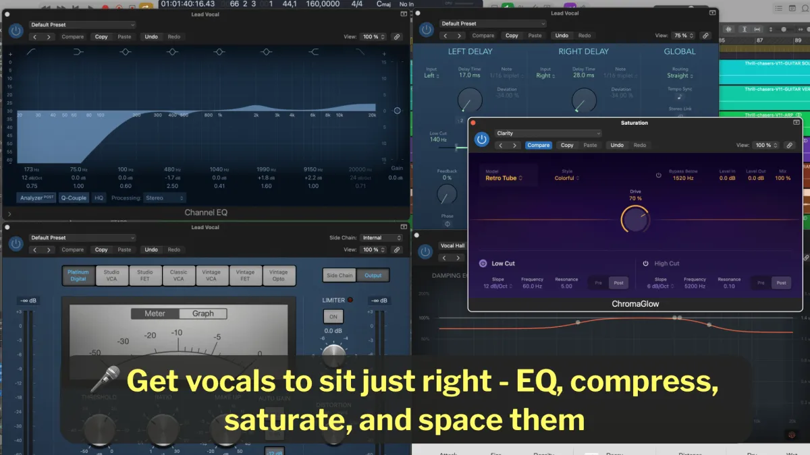Select Classic VCA compressor model tab
Viewport: 810px width, 455px height.
(178, 275)
